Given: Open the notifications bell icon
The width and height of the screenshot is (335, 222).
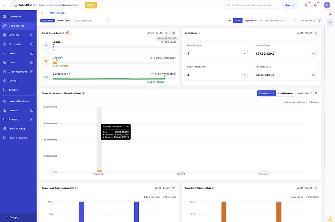Looking at the screenshot, I should coord(315,5).
